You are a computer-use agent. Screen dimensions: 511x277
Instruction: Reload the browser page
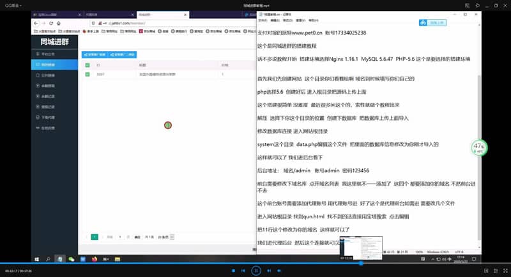[51, 23]
